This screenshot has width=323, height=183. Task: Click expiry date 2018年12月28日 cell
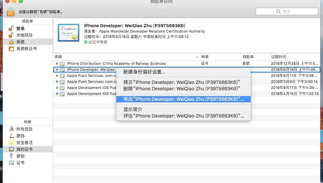click(294, 63)
